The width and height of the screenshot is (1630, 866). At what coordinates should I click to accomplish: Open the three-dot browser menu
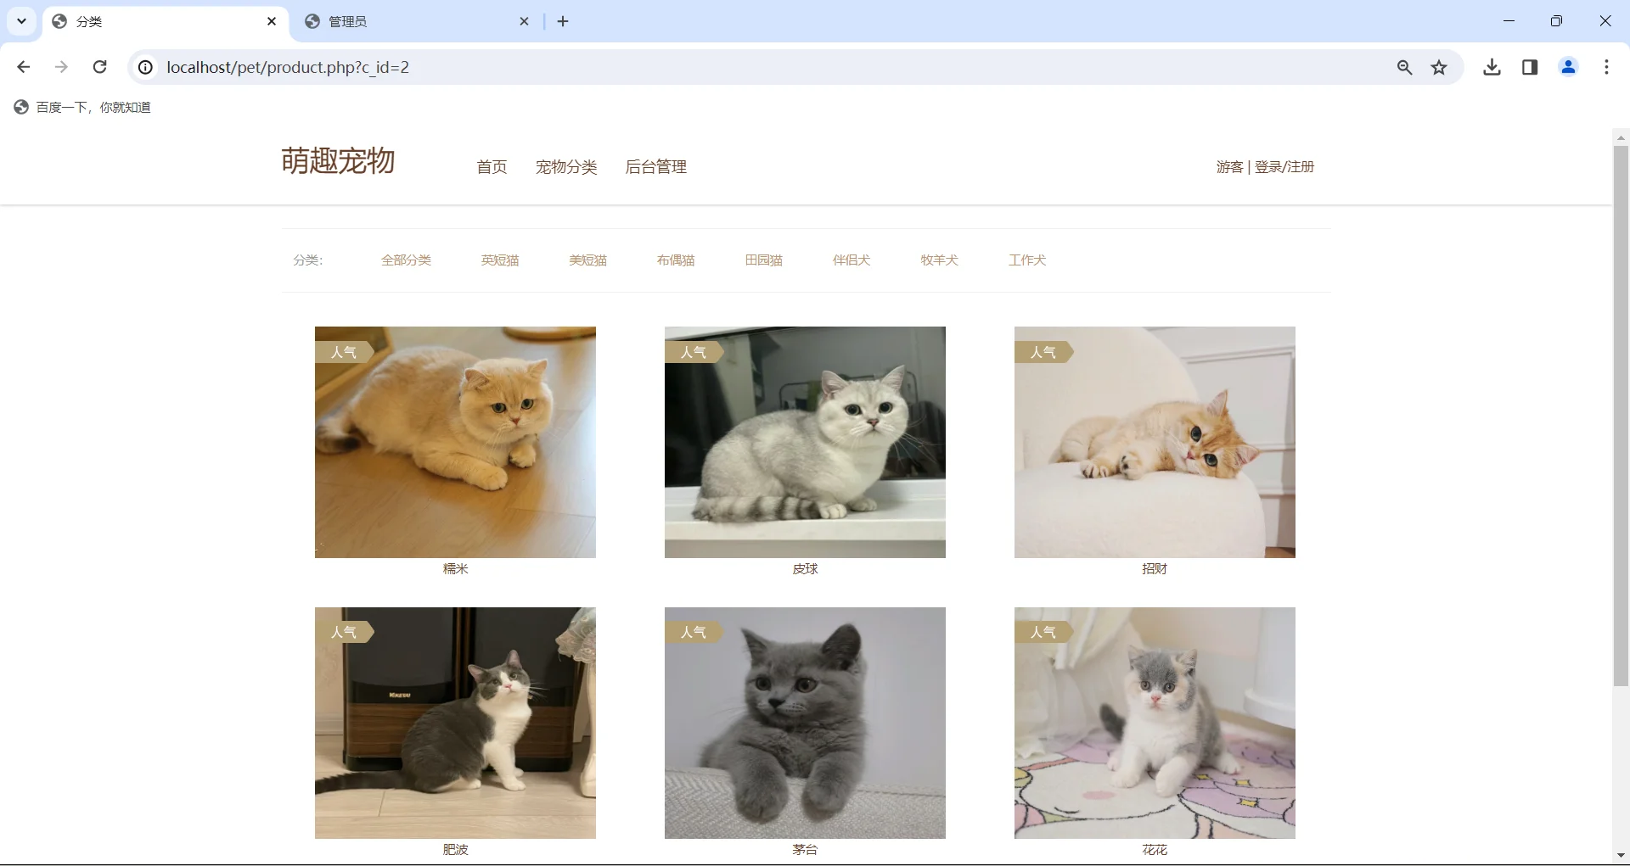coord(1606,67)
